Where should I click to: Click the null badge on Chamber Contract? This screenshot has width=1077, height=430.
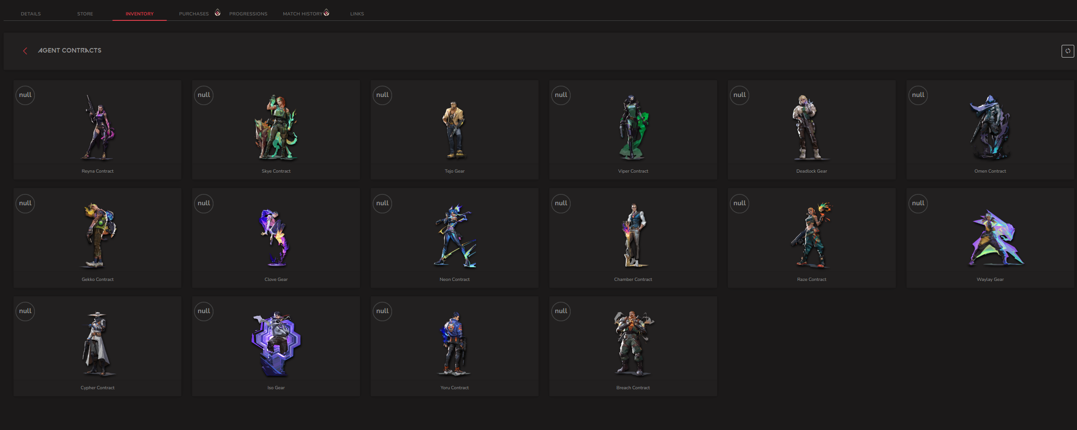click(x=561, y=203)
